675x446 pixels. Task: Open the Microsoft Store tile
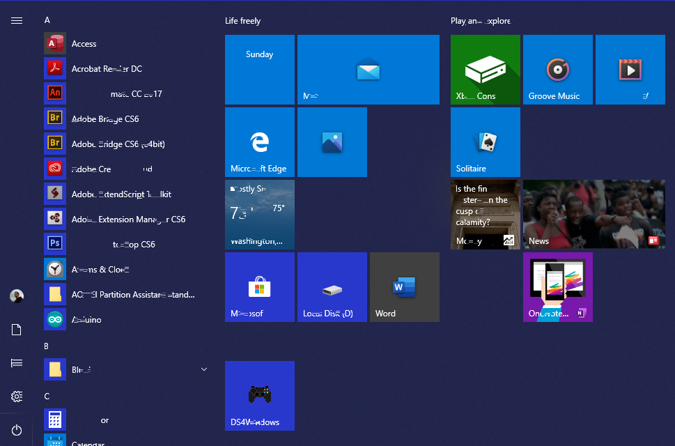tap(260, 286)
